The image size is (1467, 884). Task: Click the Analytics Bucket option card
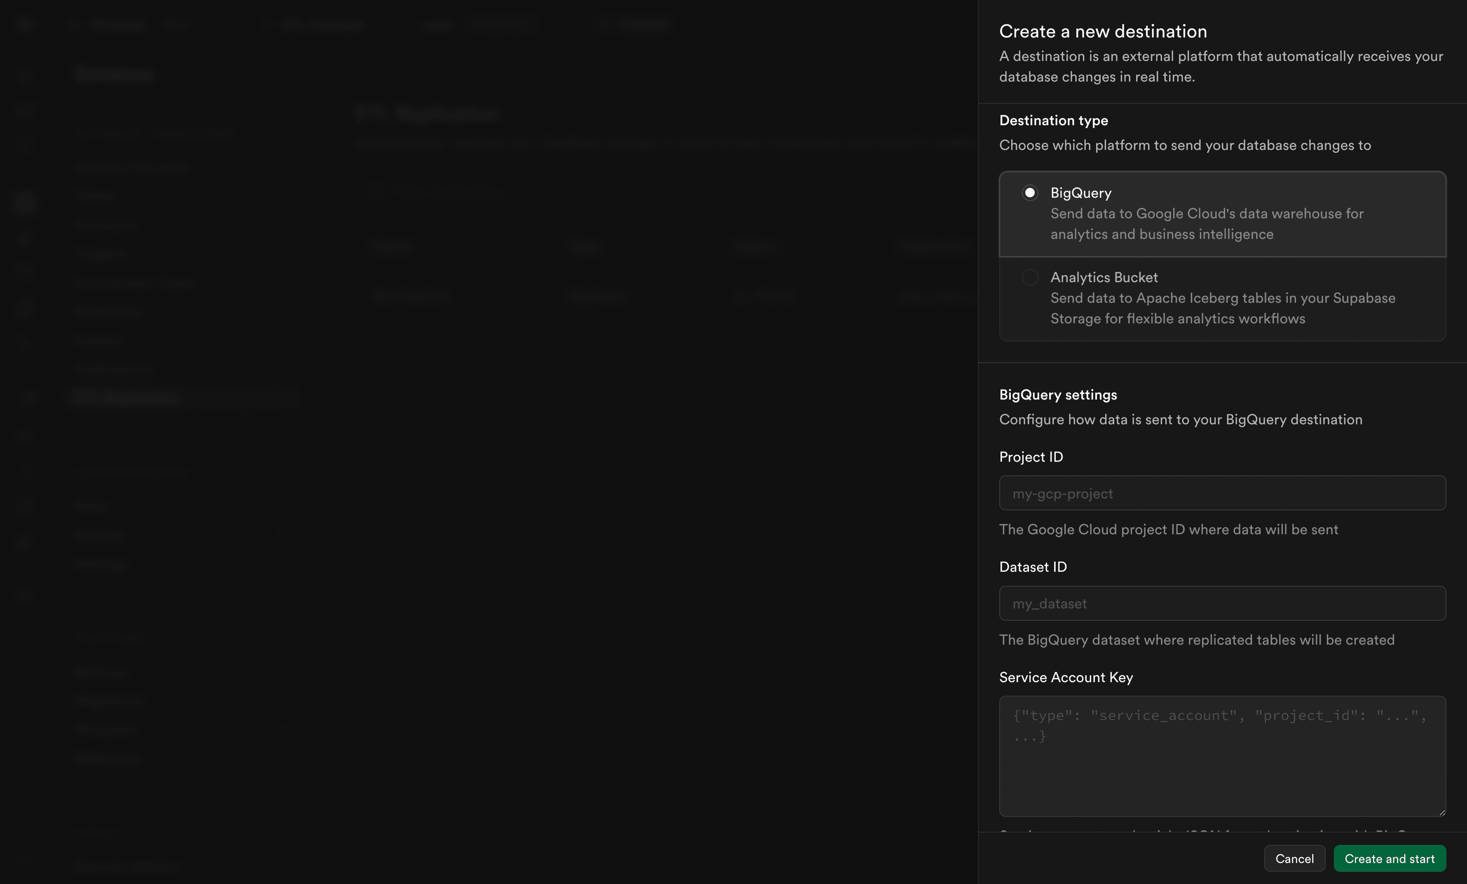[1222, 298]
